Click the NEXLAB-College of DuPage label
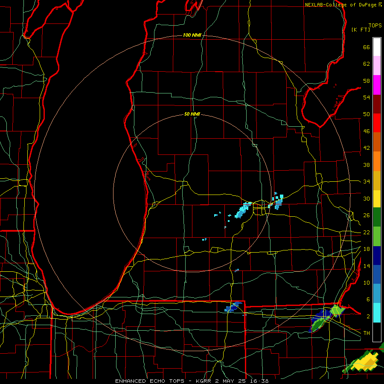 point(340,5)
